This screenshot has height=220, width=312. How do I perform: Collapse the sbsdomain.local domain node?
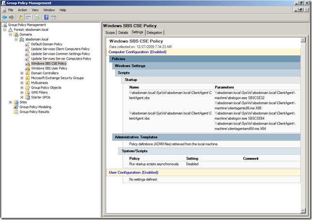(x=16, y=39)
